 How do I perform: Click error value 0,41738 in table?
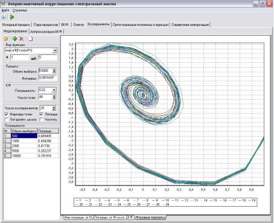(x=48, y=146)
